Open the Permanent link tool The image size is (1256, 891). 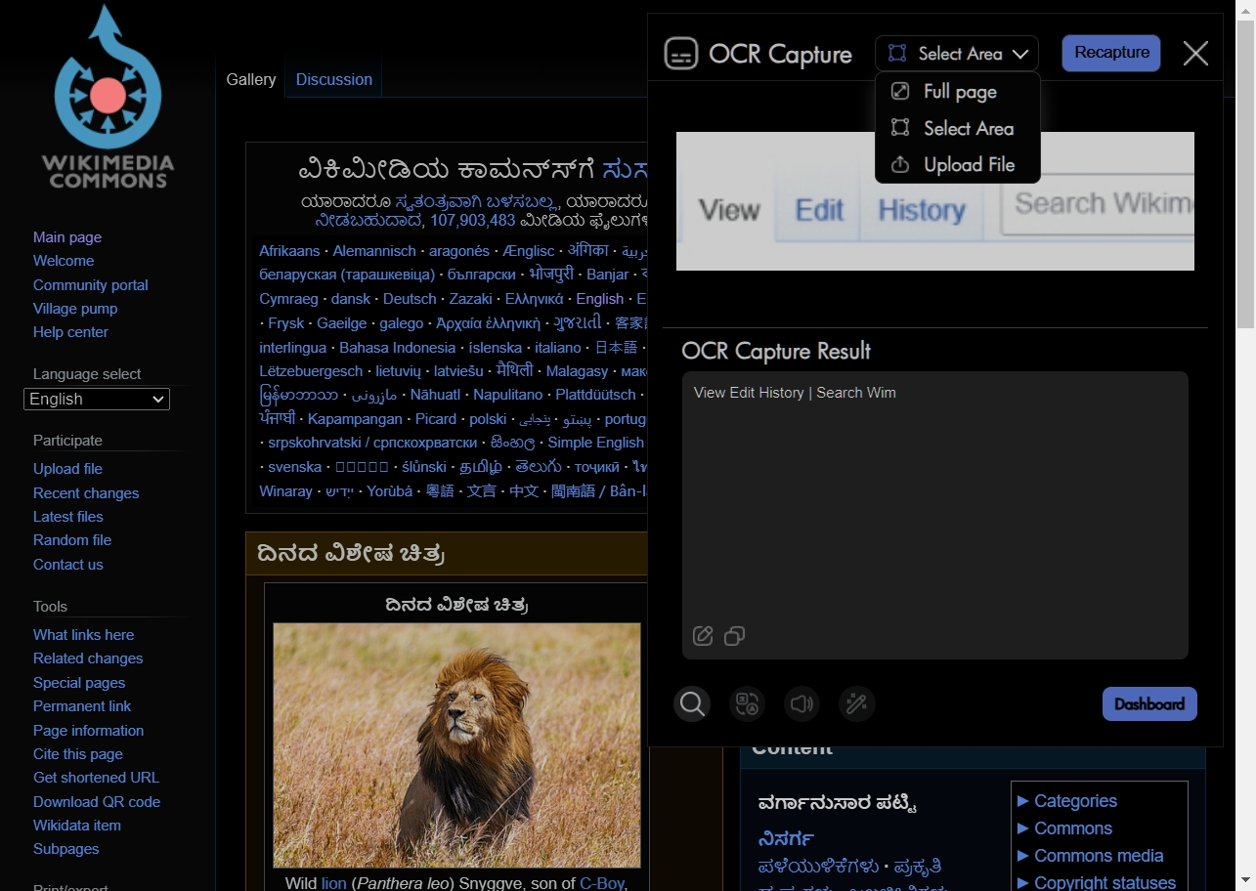82,706
